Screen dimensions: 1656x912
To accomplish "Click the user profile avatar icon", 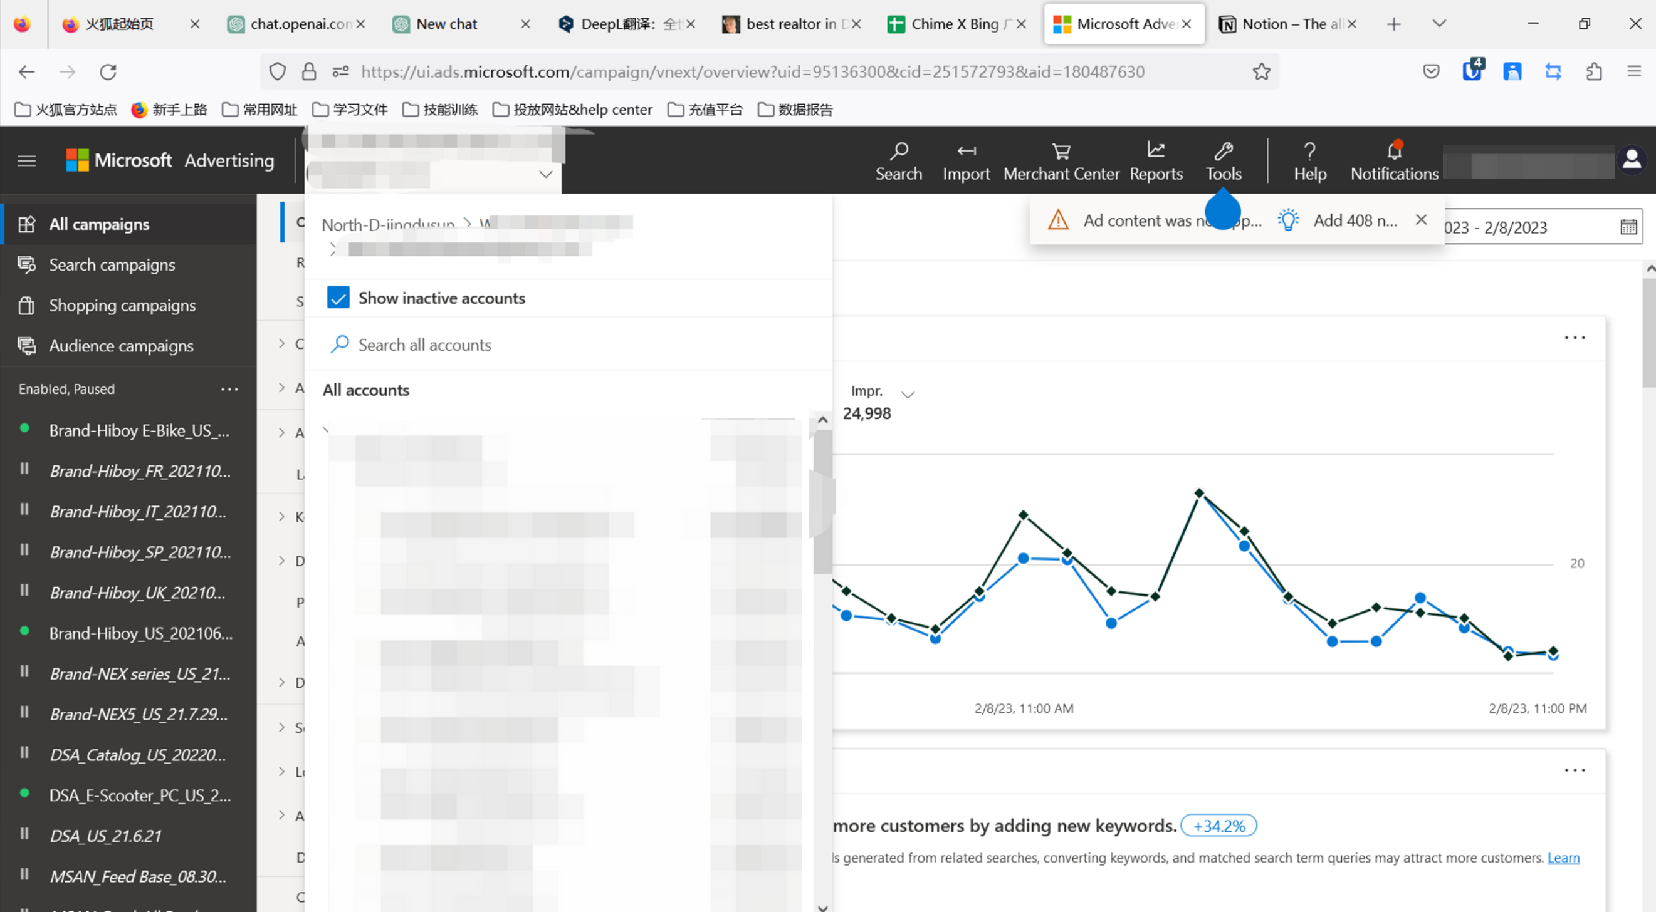I will click(x=1631, y=159).
